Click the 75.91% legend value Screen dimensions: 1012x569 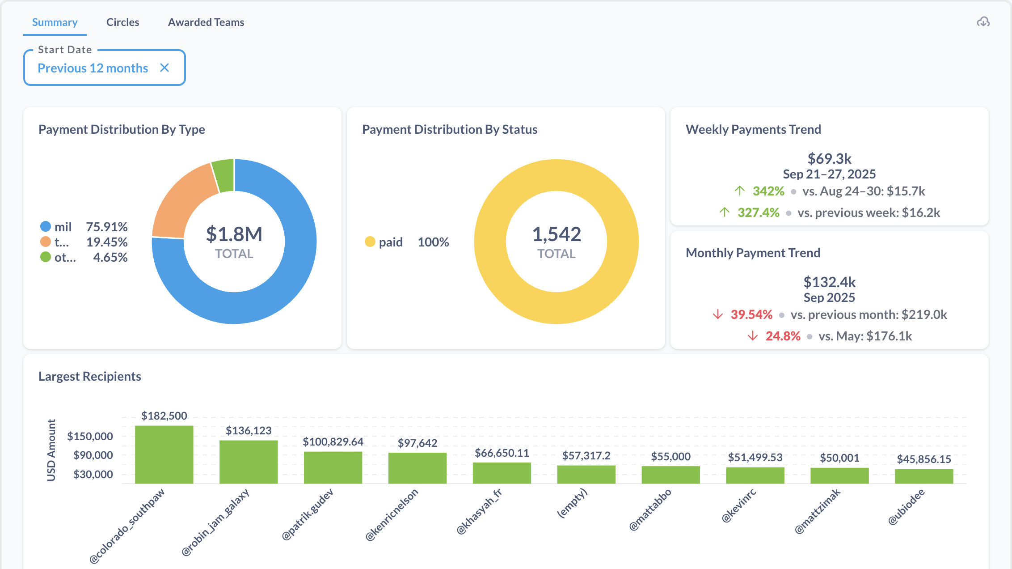coord(107,227)
